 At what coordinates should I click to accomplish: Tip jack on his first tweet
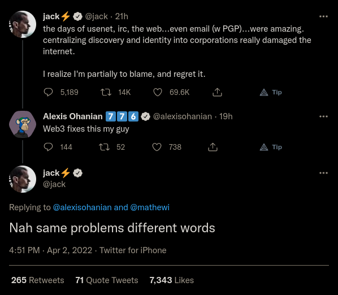pyautogui.click(x=271, y=92)
